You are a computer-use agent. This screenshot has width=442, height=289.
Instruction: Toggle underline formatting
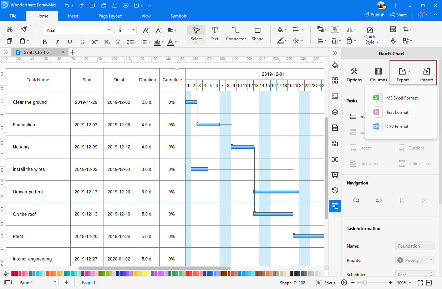[70, 42]
